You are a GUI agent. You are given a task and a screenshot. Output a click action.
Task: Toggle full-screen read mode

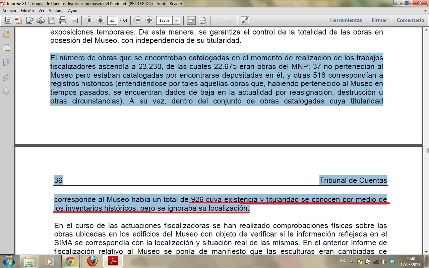point(245,20)
